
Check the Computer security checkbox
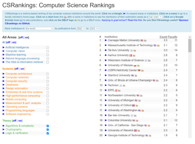click(x=48, y=81)
